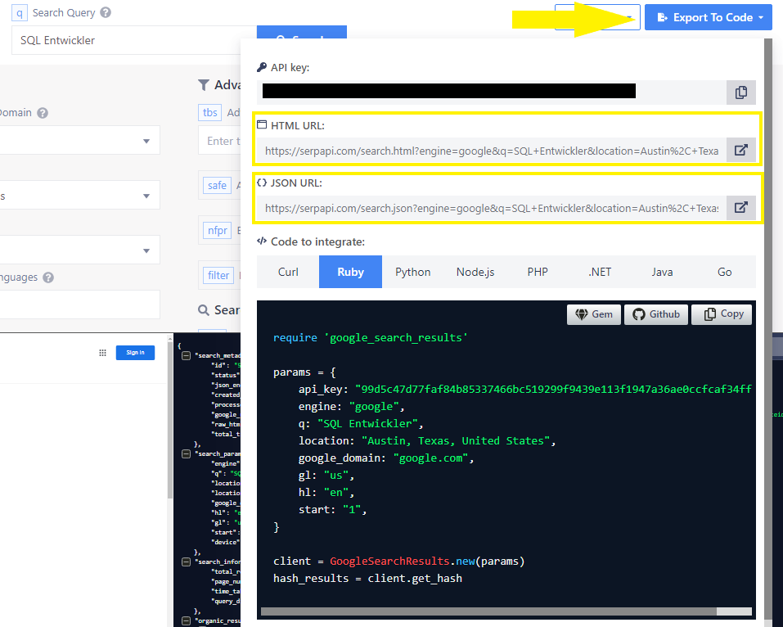Screen dimensions: 783x627
Task: Open the HTML URL in a new tab
Action: [x=741, y=150]
